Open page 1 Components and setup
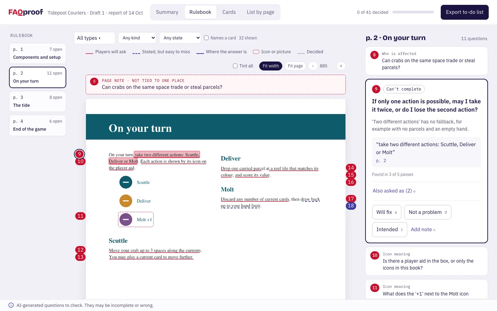Screen dimensions: 497x311 37,53
